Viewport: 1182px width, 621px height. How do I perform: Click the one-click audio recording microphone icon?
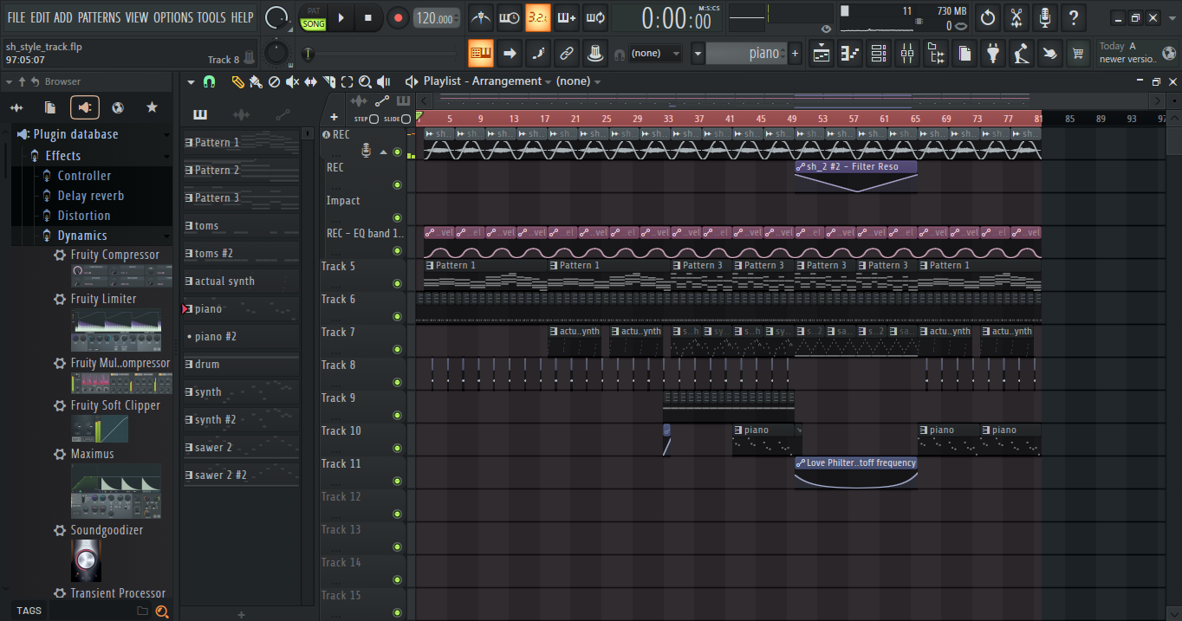1045,17
